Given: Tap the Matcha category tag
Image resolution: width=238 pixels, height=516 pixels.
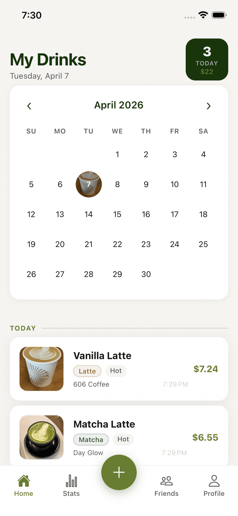Looking at the screenshot, I should coord(91,440).
